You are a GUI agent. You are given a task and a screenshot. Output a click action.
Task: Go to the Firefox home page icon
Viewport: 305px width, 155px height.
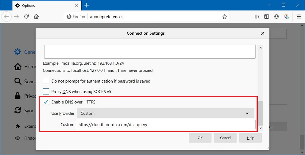(36, 17)
